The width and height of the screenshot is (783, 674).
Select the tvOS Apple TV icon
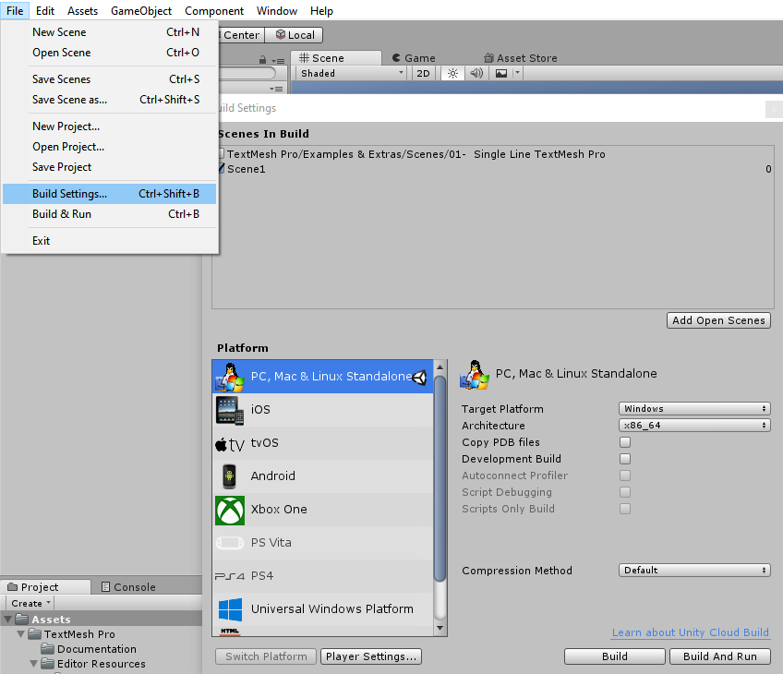[x=230, y=444]
